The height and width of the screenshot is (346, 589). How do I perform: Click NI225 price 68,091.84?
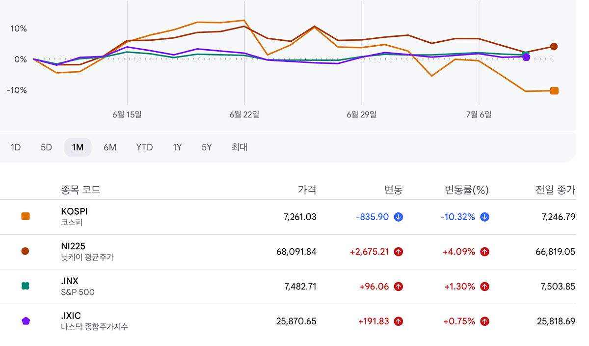pos(296,252)
